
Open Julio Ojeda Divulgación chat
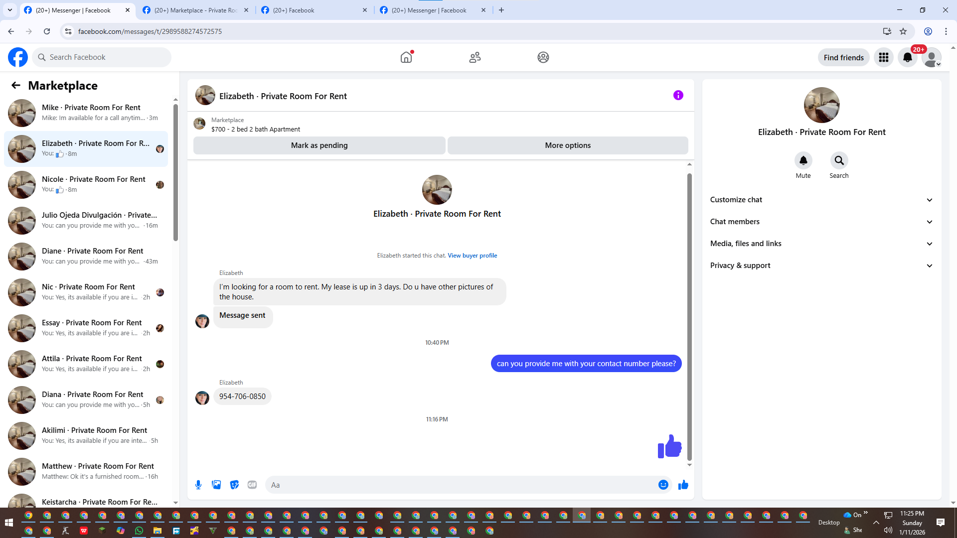point(86,221)
